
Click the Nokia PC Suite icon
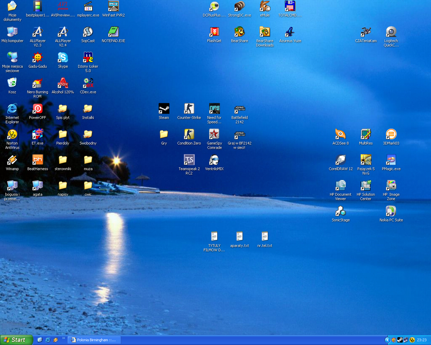click(x=391, y=212)
